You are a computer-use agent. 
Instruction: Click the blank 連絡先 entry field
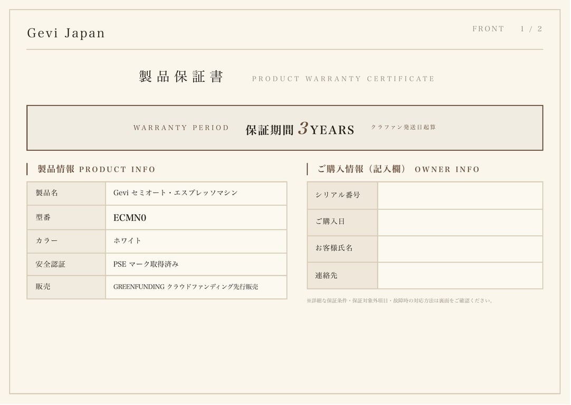click(460, 275)
